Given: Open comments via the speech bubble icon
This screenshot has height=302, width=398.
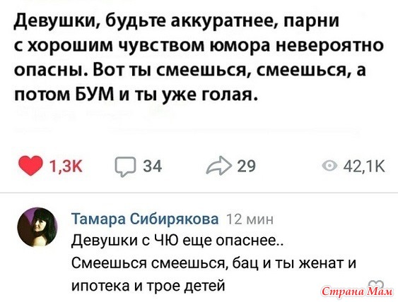Looking at the screenshot, I should [124, 167].
